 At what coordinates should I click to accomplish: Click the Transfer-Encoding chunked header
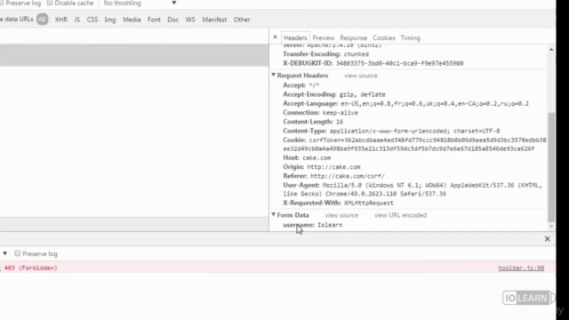(326, 54)
